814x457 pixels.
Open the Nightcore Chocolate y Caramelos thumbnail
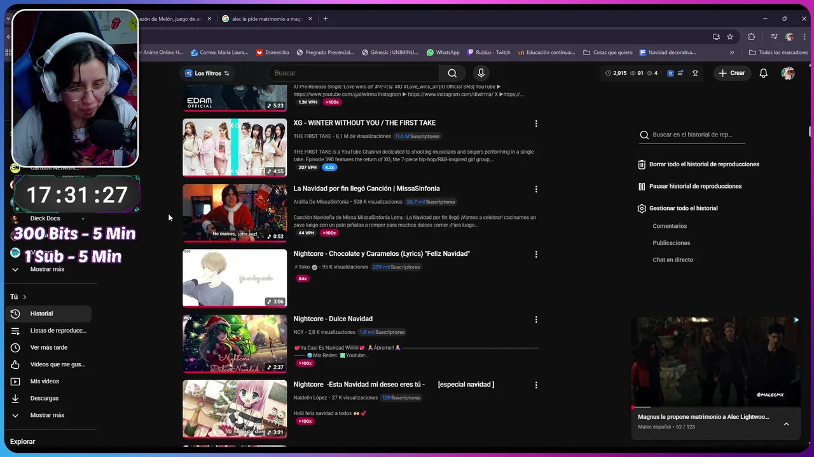235,278
